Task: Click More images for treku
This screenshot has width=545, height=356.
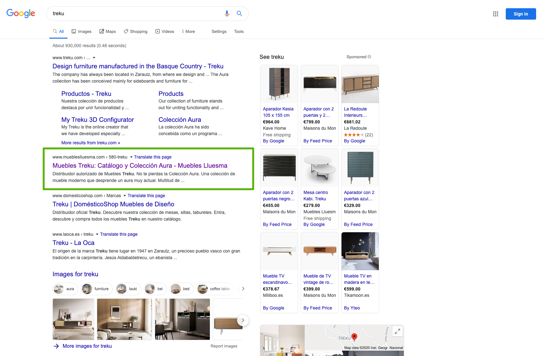Action: coord(87,346)
